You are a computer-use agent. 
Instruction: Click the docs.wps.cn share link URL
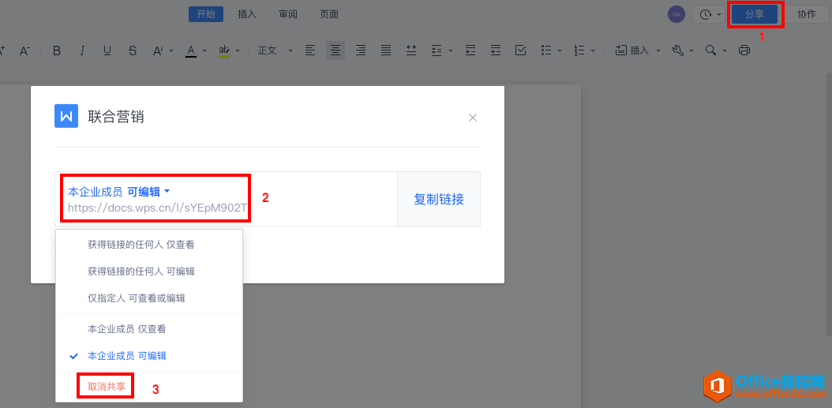click(158, 208)
